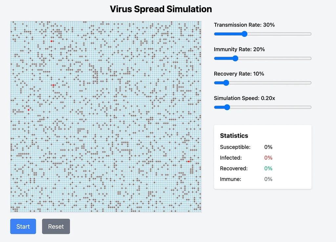The image size is (336, 242).
Task: Select the Immune statistic label
Action: click(230, 179)
